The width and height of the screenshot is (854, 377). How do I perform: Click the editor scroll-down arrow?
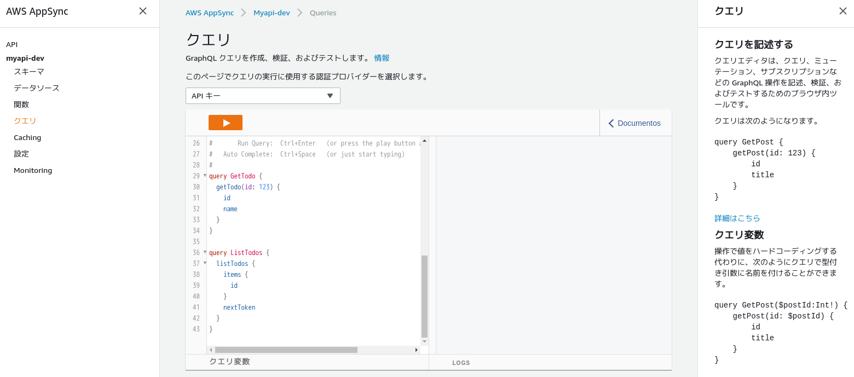(x=424, y=341)
